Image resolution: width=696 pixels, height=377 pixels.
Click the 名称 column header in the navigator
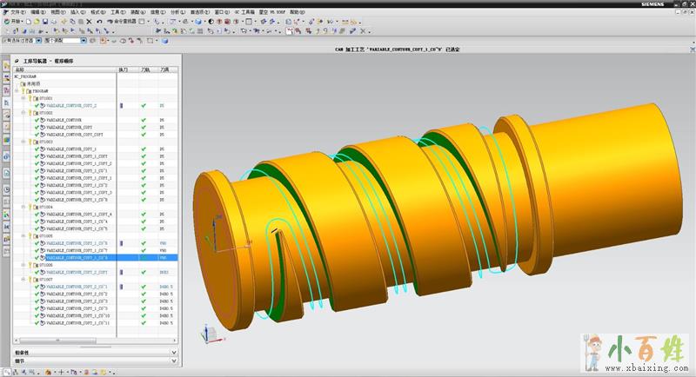coord(20,69)
